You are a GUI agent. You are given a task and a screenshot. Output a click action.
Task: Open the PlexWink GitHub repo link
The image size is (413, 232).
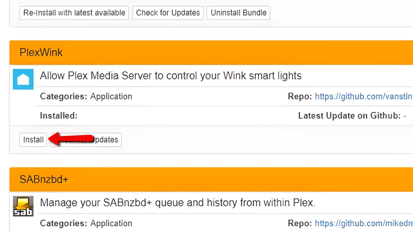point(364,96)
